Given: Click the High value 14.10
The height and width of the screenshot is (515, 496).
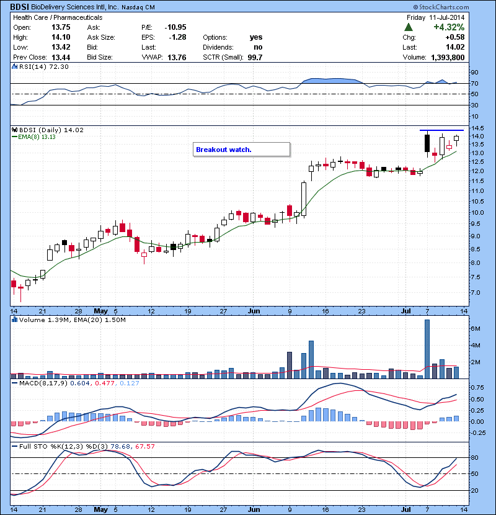Looking at the screenshot, I should click(61, 37).
